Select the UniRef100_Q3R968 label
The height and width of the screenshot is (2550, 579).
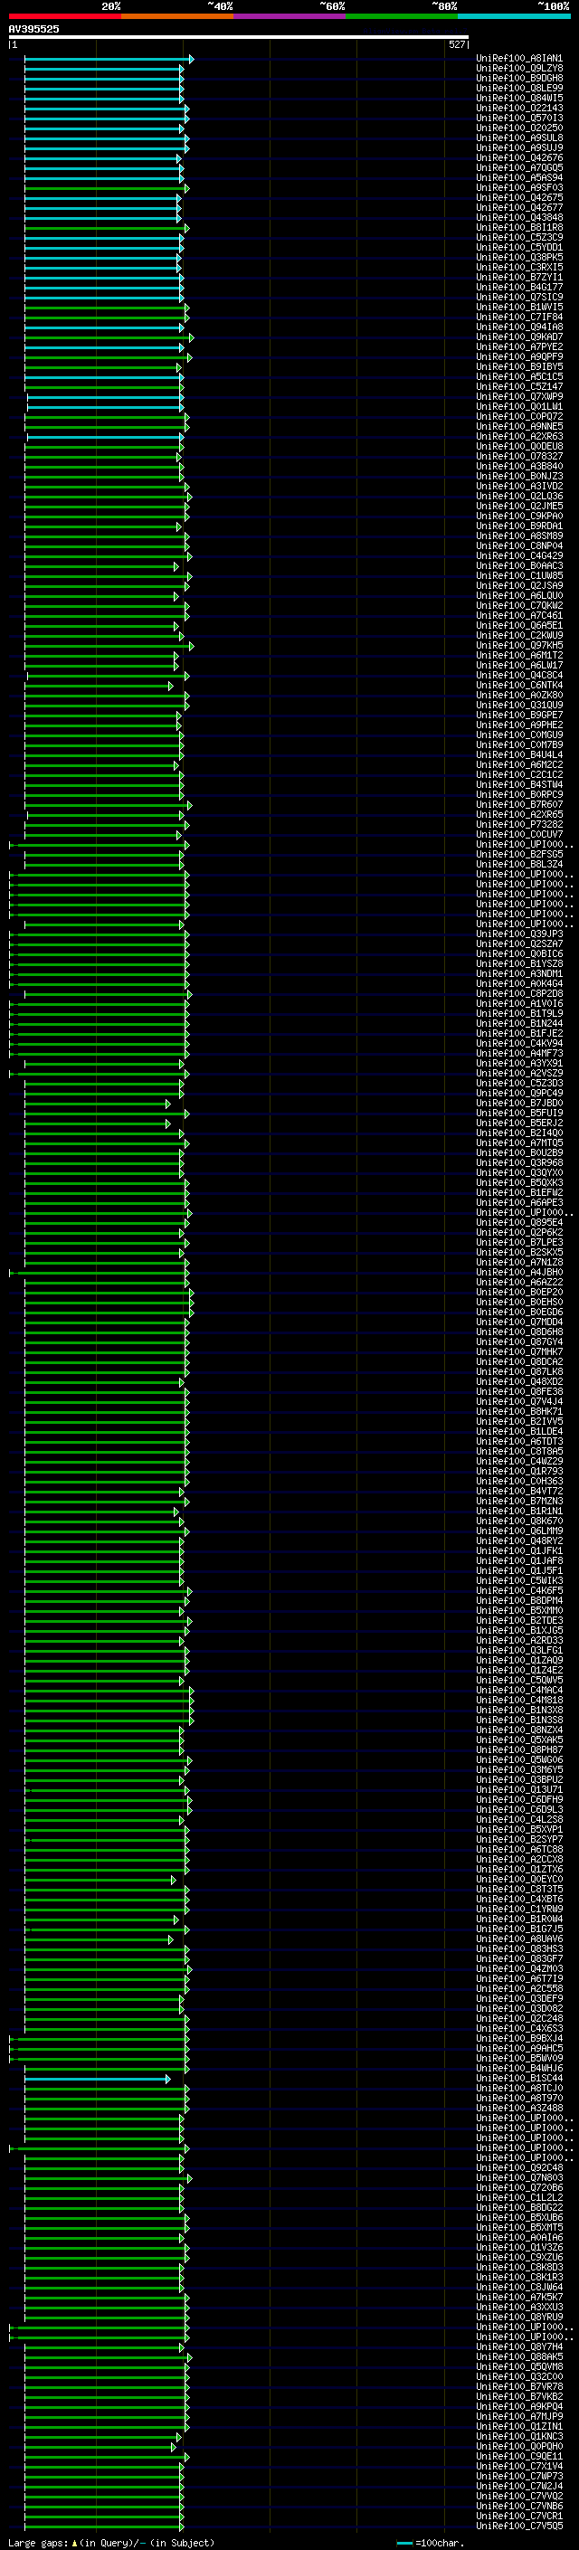pyautogui.click(x=518, y=1163)
